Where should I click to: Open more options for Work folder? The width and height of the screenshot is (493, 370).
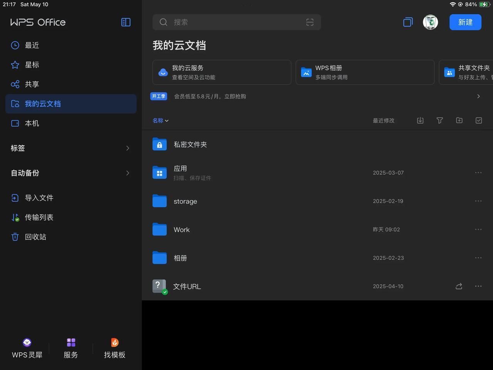[478, 230]
